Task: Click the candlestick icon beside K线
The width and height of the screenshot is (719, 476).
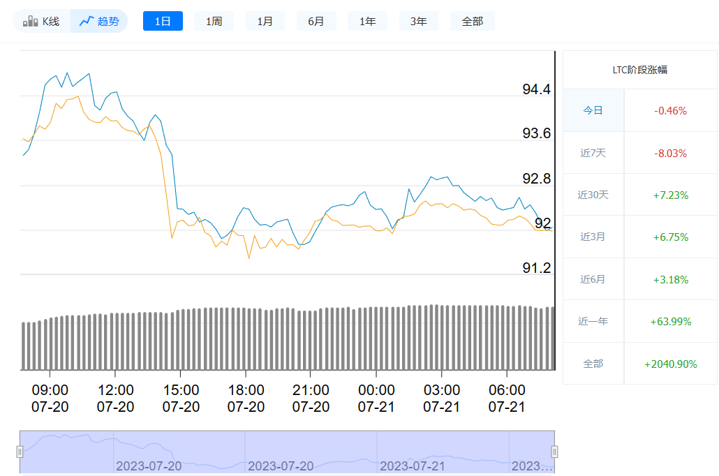Action: (x=30, y=22)
